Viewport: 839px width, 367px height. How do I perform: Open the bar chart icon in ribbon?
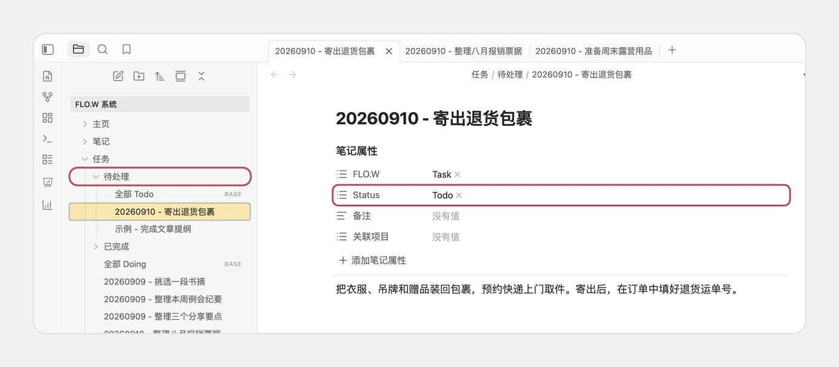[x=47, y=205]
